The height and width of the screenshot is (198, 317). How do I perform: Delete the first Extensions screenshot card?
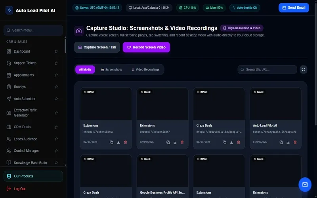point(125,142)
